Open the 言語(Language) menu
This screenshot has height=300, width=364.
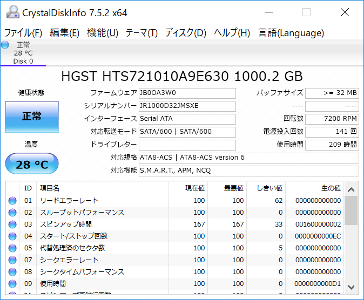(291, 33)
